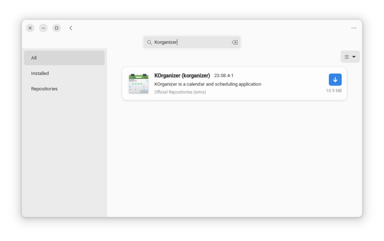The height and width of the screenshot is (241, 384).
Task: Minimize the software manager window
Action: (43, 28)
